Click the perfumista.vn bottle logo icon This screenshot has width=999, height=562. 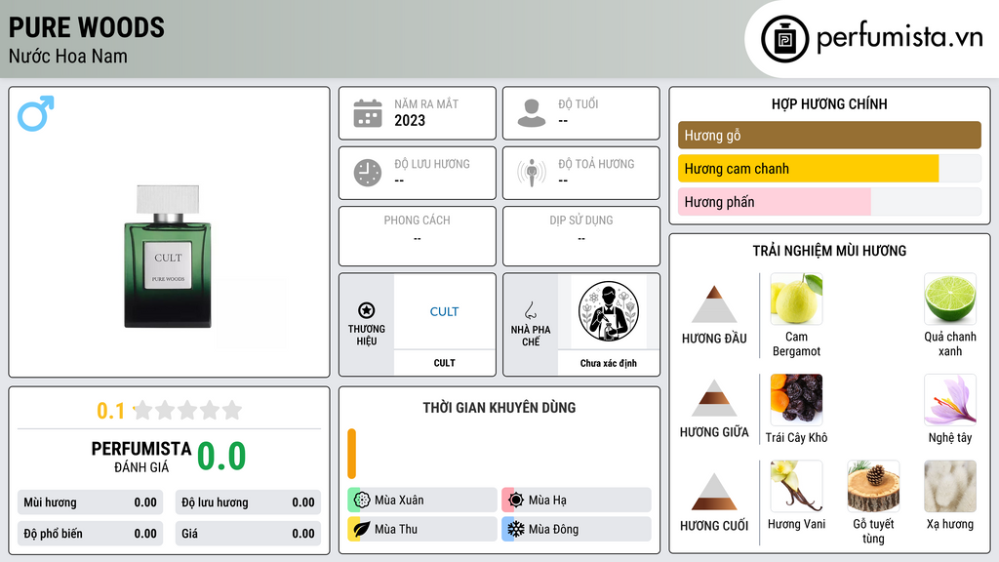(784, 39)
